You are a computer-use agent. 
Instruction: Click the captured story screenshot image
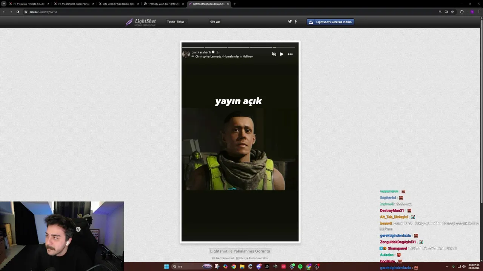point(240,142)
